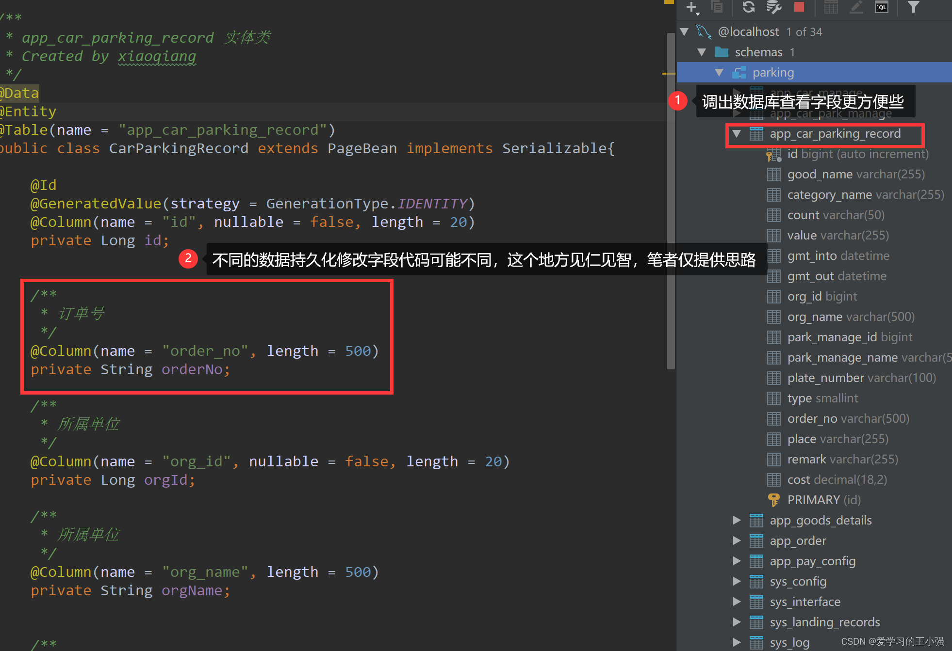Select column 'count varchar(50)'
Image resolution: width=952 pixels, height=651 pixels.
[x=814, y=215]
